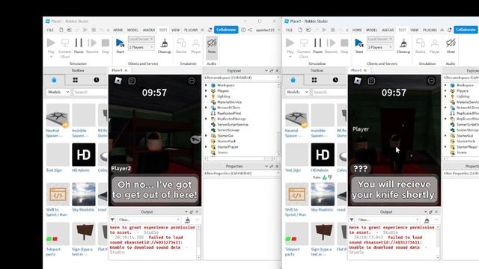Click Start in right window Clients and Servers

(359, 46)
